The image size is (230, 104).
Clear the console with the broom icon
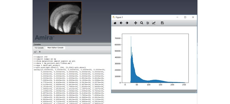click(x=35, y=52)
